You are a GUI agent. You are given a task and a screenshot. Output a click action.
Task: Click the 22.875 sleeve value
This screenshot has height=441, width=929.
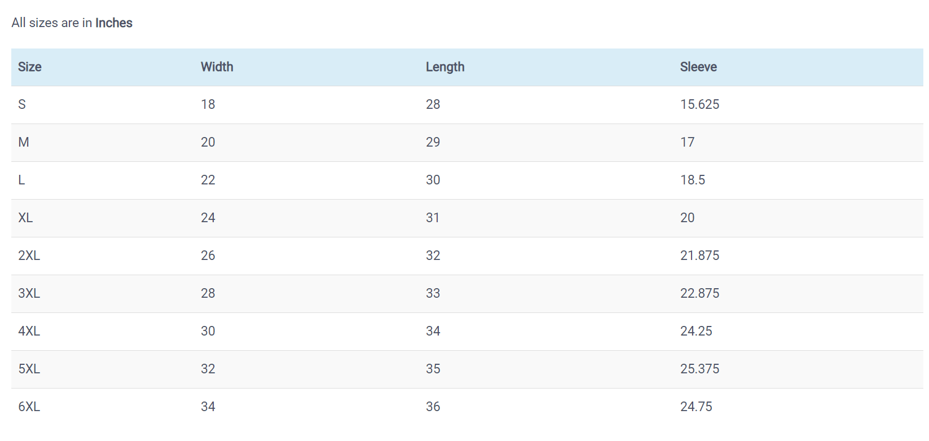coord(699,293)
